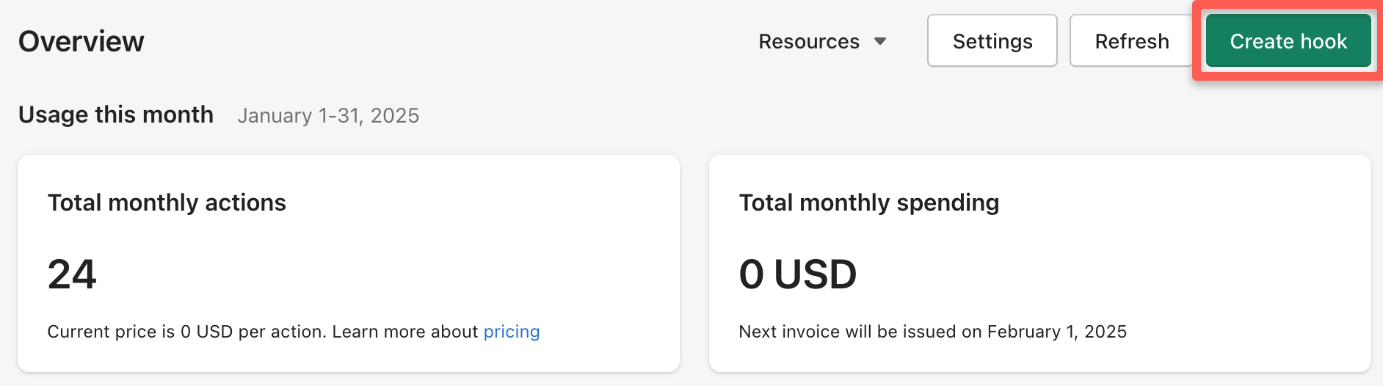Image resolution: width=1383 pixels, height=386 pixels.
Task: Refresh the overview usage data
Action: point(1131,41)
